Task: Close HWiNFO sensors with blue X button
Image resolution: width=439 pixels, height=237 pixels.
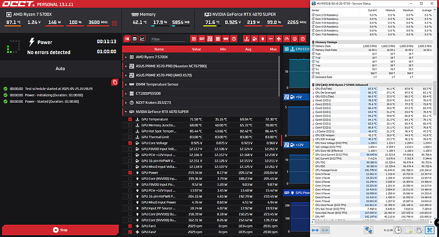Action: click(429, 230)
